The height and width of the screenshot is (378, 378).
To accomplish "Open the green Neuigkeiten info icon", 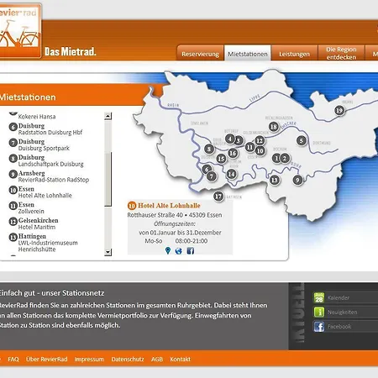I will tap(319, 312).
